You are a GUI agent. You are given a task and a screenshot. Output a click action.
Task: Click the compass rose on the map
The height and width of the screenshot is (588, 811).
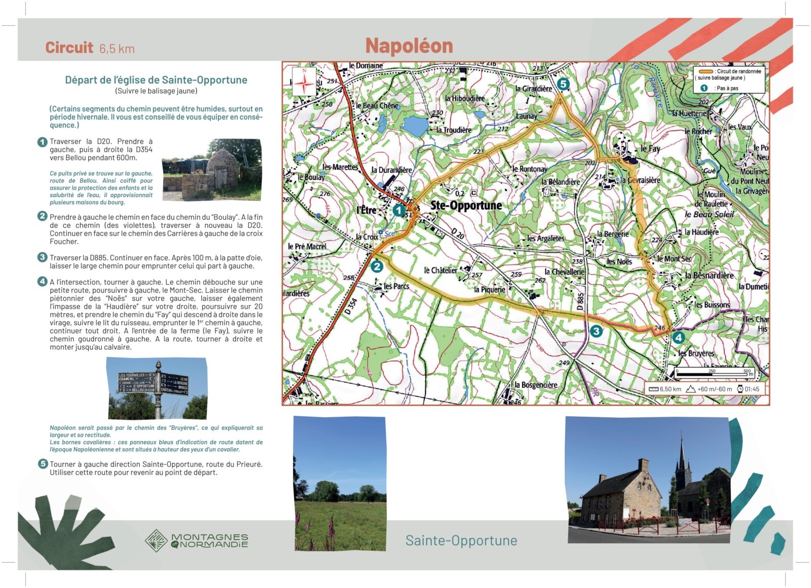point(304,82)
